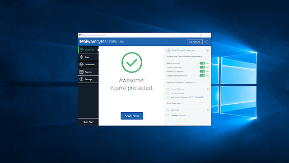The height and width of the screenshot is (163, 289).
Task: Open My Account
Action: [195, 42]
